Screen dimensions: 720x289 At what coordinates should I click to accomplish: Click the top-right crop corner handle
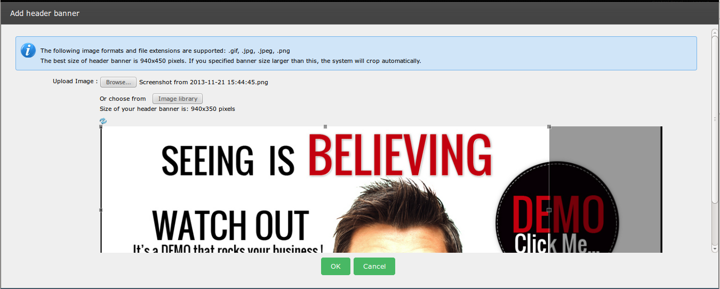click(549, 127)
